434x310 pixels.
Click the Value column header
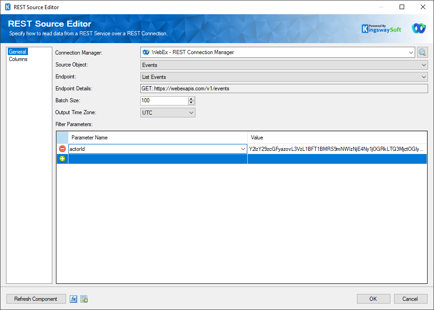point(337,138)
